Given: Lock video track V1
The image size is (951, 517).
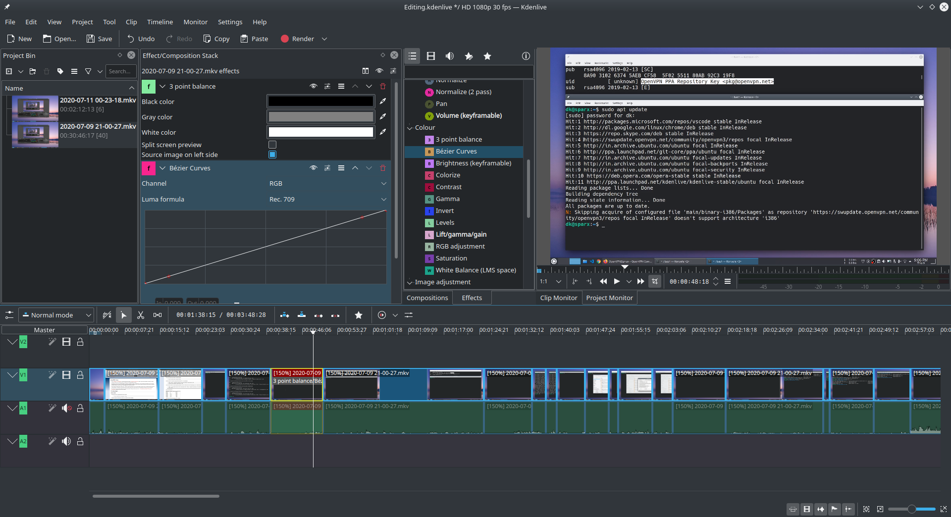Looking at the screenshot, I should click(x=80, y=375).
